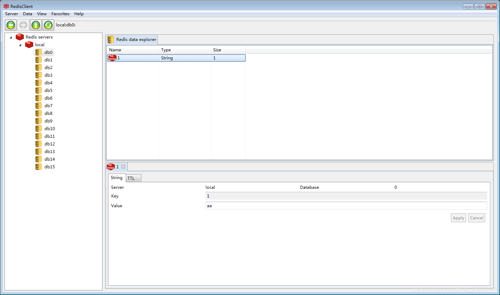Sort by the Size column header
Viewport: 500px width, 295px height.
pyautogui.click(x=228, y=50)
